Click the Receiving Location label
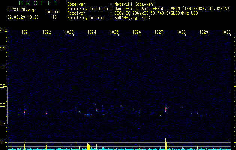Viewport: 236px width, 150px height. tap(87, 9)
